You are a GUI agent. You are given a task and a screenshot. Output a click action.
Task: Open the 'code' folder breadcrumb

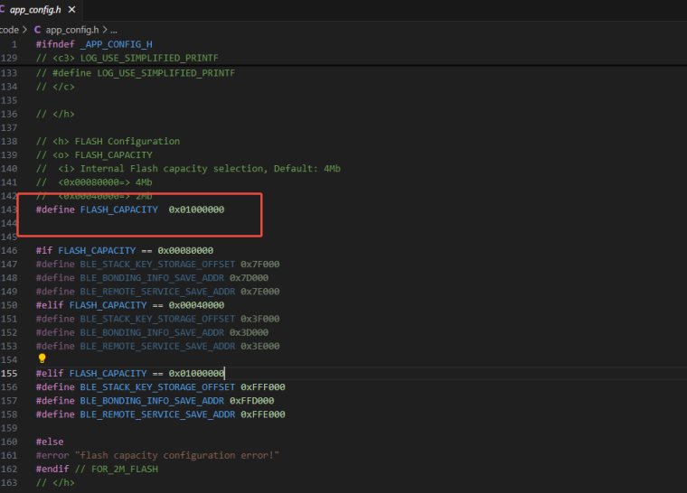pyautogui.click(x=9, y=30)
